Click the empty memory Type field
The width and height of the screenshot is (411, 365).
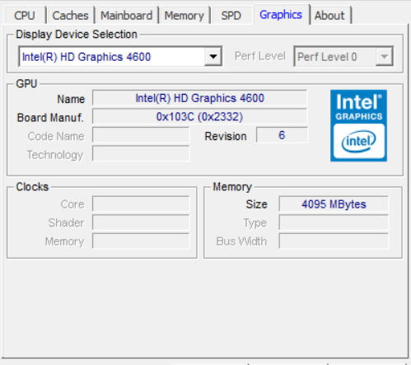(334, 222)
